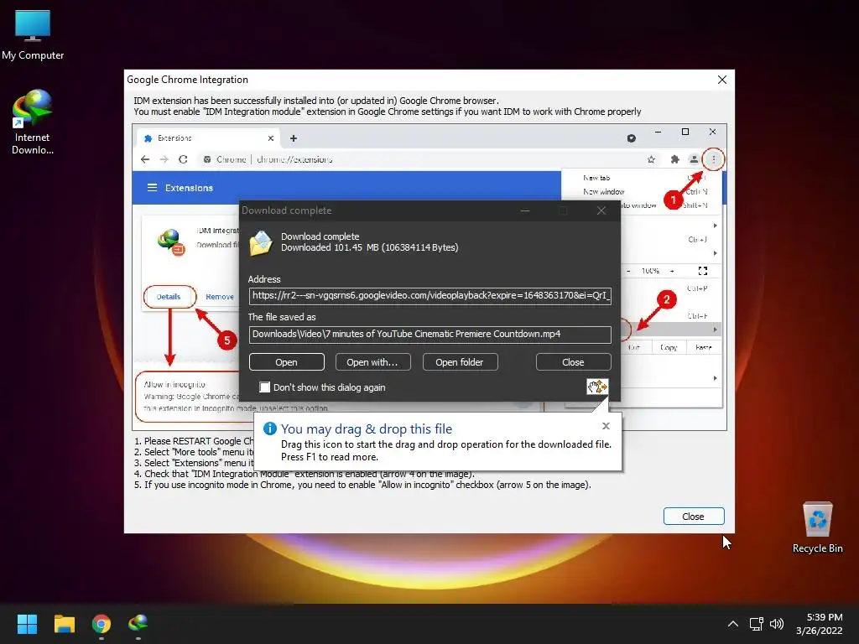This screenshot has width=859, height=644.
Task: Click instruction line 5 about incognito mode
Action: click(362, 486)
